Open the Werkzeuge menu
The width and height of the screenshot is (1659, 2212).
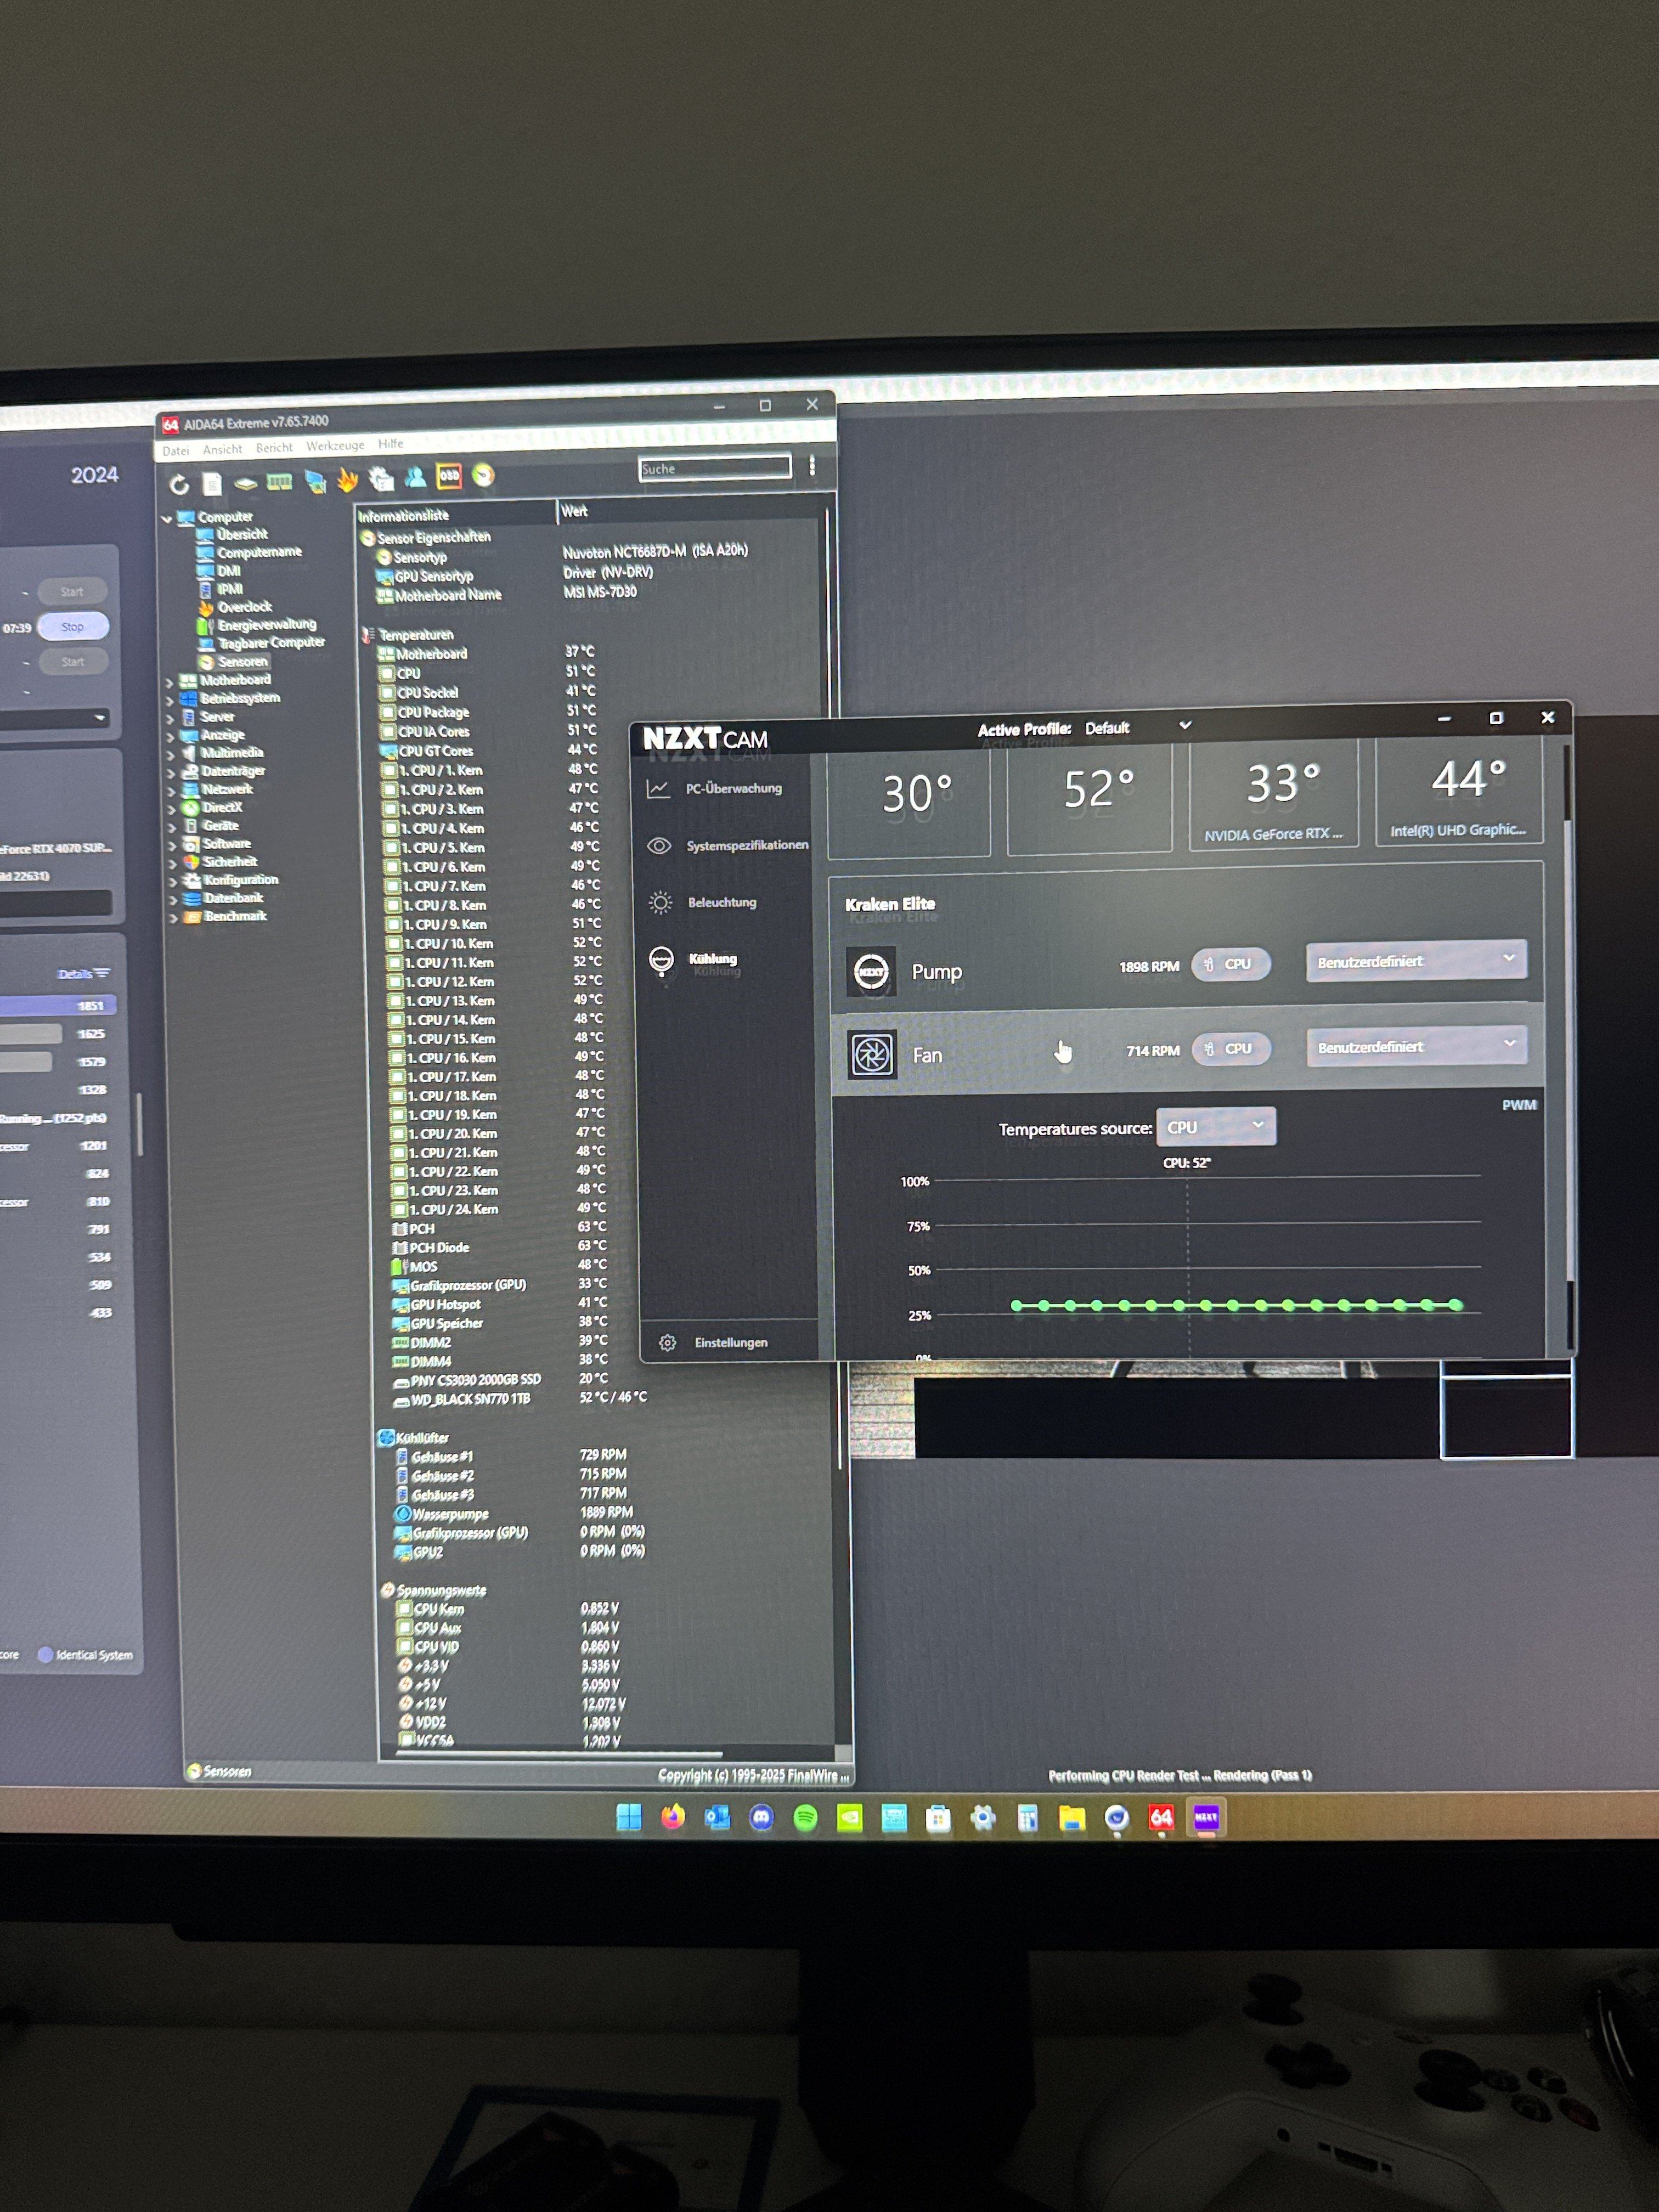[335, 446]
